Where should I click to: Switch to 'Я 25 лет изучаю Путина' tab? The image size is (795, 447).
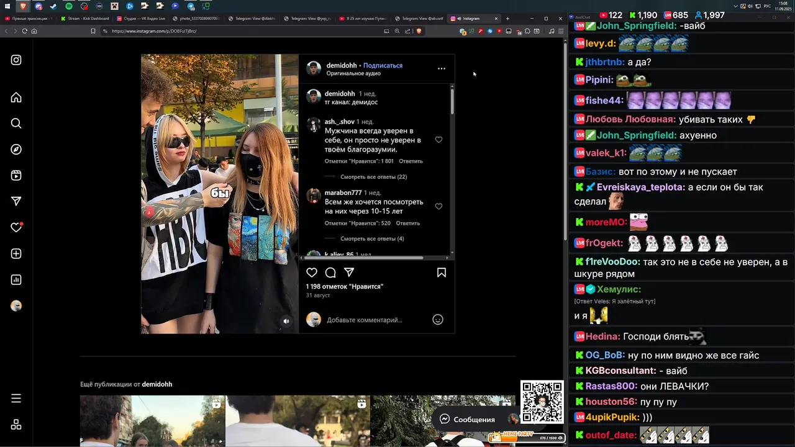[364, 19]
